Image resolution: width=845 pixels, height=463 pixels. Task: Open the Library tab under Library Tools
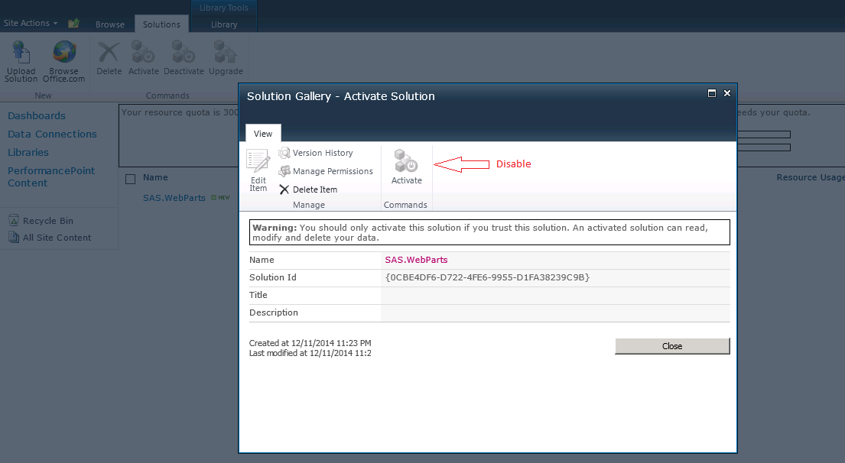pyautogui.click(x=224, y=24)
